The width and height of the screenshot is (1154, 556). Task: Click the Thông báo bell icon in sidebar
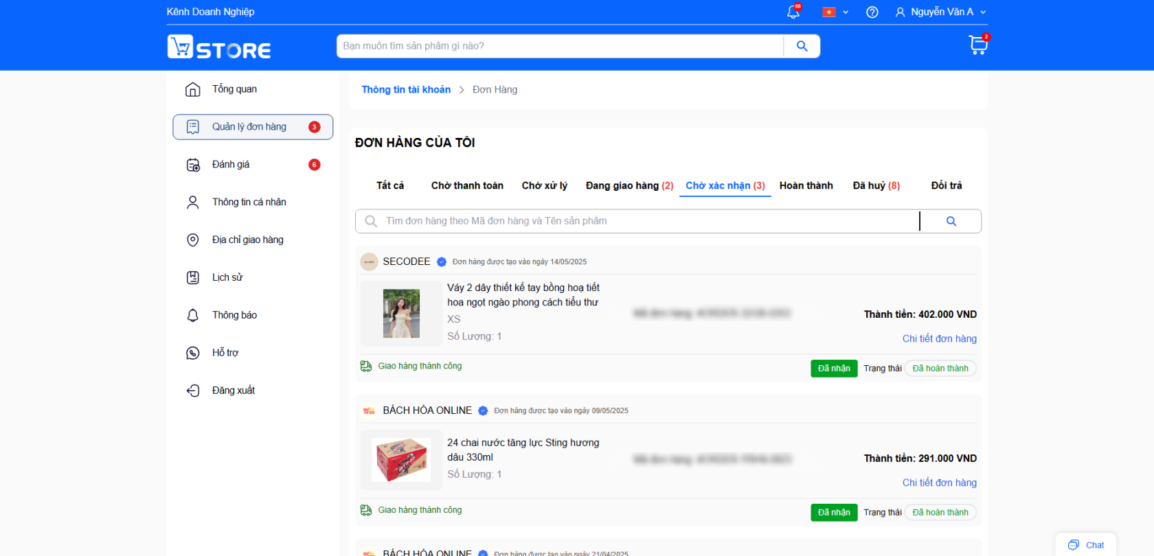[193, 315]
